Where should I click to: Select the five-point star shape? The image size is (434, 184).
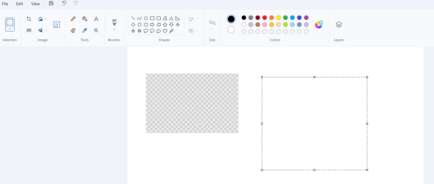[133, 30]
